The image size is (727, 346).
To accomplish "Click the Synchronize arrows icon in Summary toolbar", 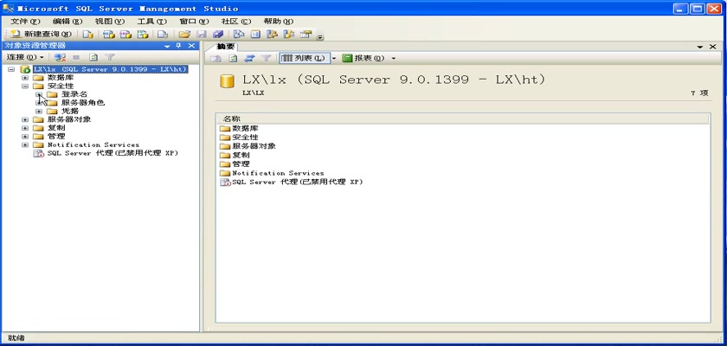I will [x=250, y=58].
